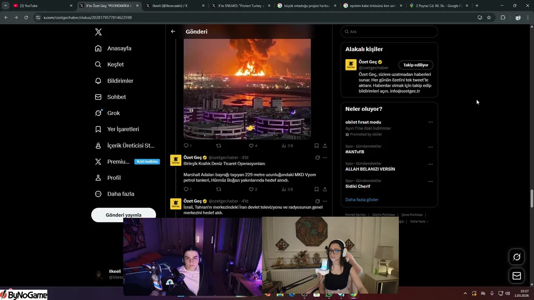This screenshot has width=534, height=300.
Task: Open Sohbet messages
Action: coord(110,97)
